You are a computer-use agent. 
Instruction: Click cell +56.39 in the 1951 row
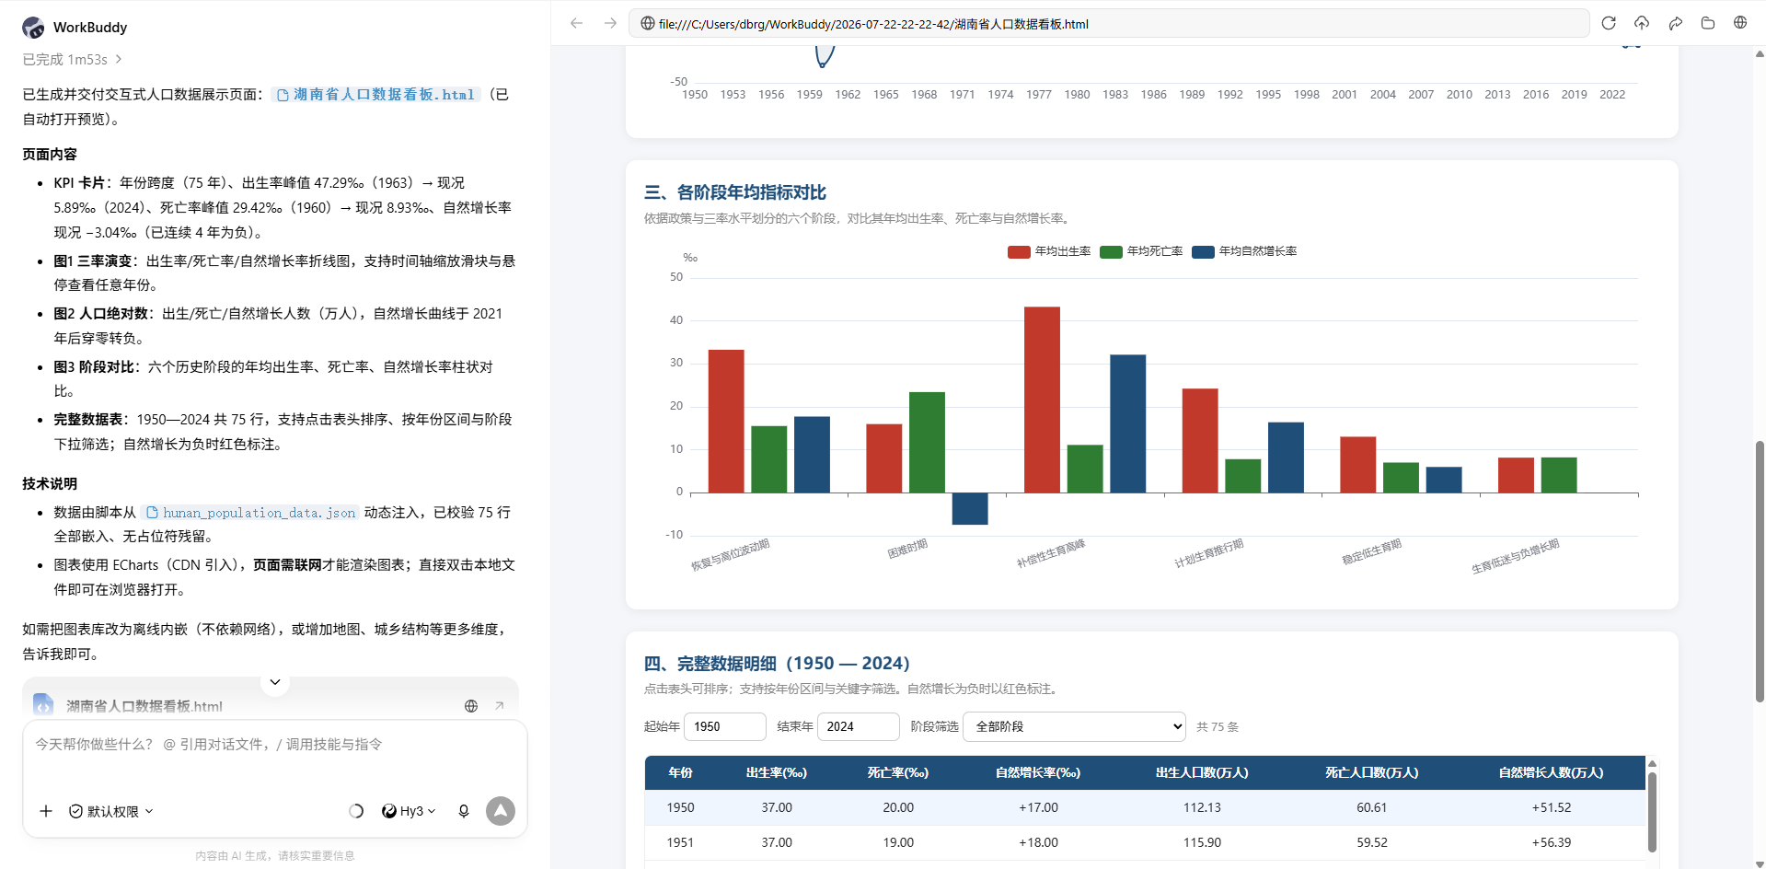tap(1551, 842)
